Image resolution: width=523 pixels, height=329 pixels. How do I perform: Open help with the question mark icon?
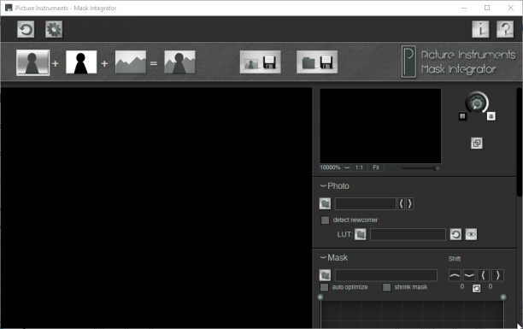point(505,29)
